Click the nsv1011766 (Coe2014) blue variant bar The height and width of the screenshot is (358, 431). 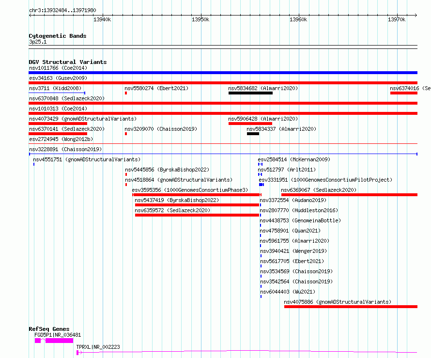pyautogui.click(x=223, y=73)
